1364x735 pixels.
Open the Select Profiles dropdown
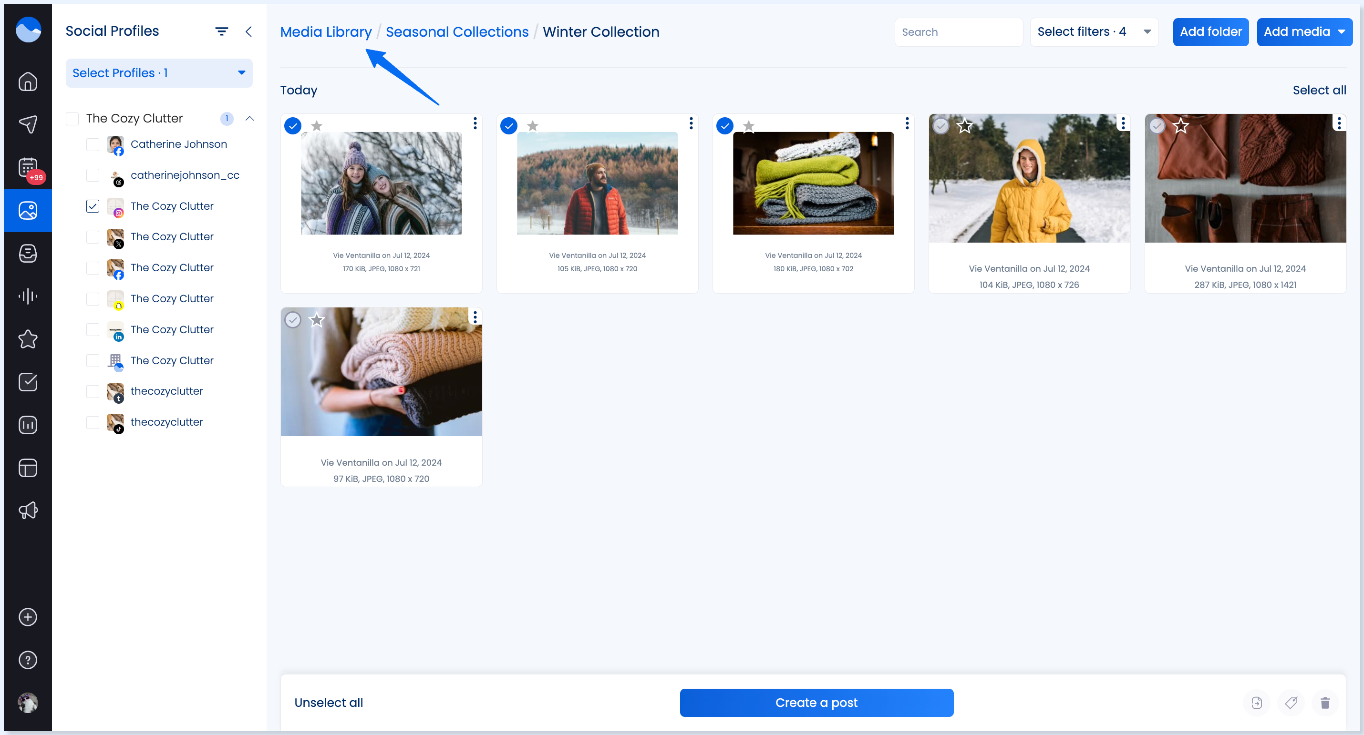pyautogui.click(x=159, y=73)
